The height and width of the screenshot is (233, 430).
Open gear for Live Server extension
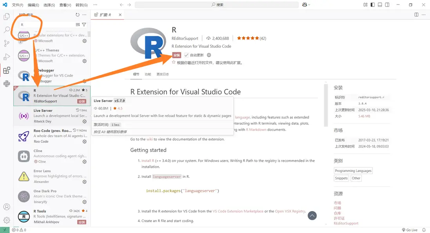pyautogui.click(x=85, y=121)
